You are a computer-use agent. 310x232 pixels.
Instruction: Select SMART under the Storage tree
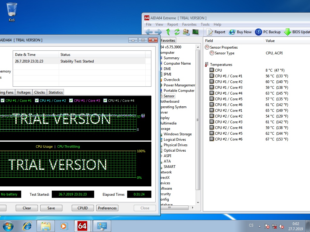click(x=170, y=167)
